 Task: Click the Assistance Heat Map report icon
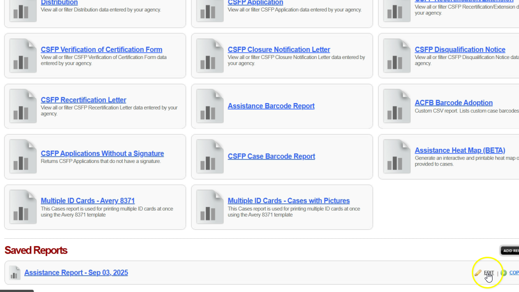point(397,156)
